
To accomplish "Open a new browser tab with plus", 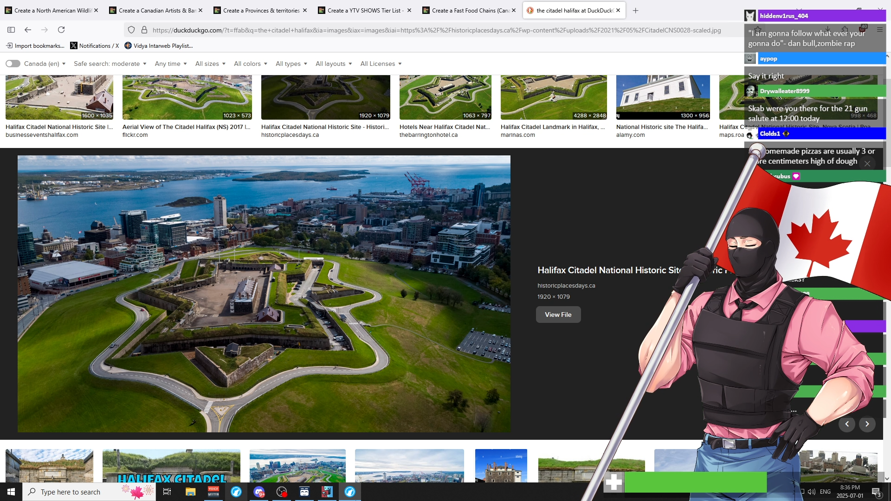I will (x=636, y=10).
